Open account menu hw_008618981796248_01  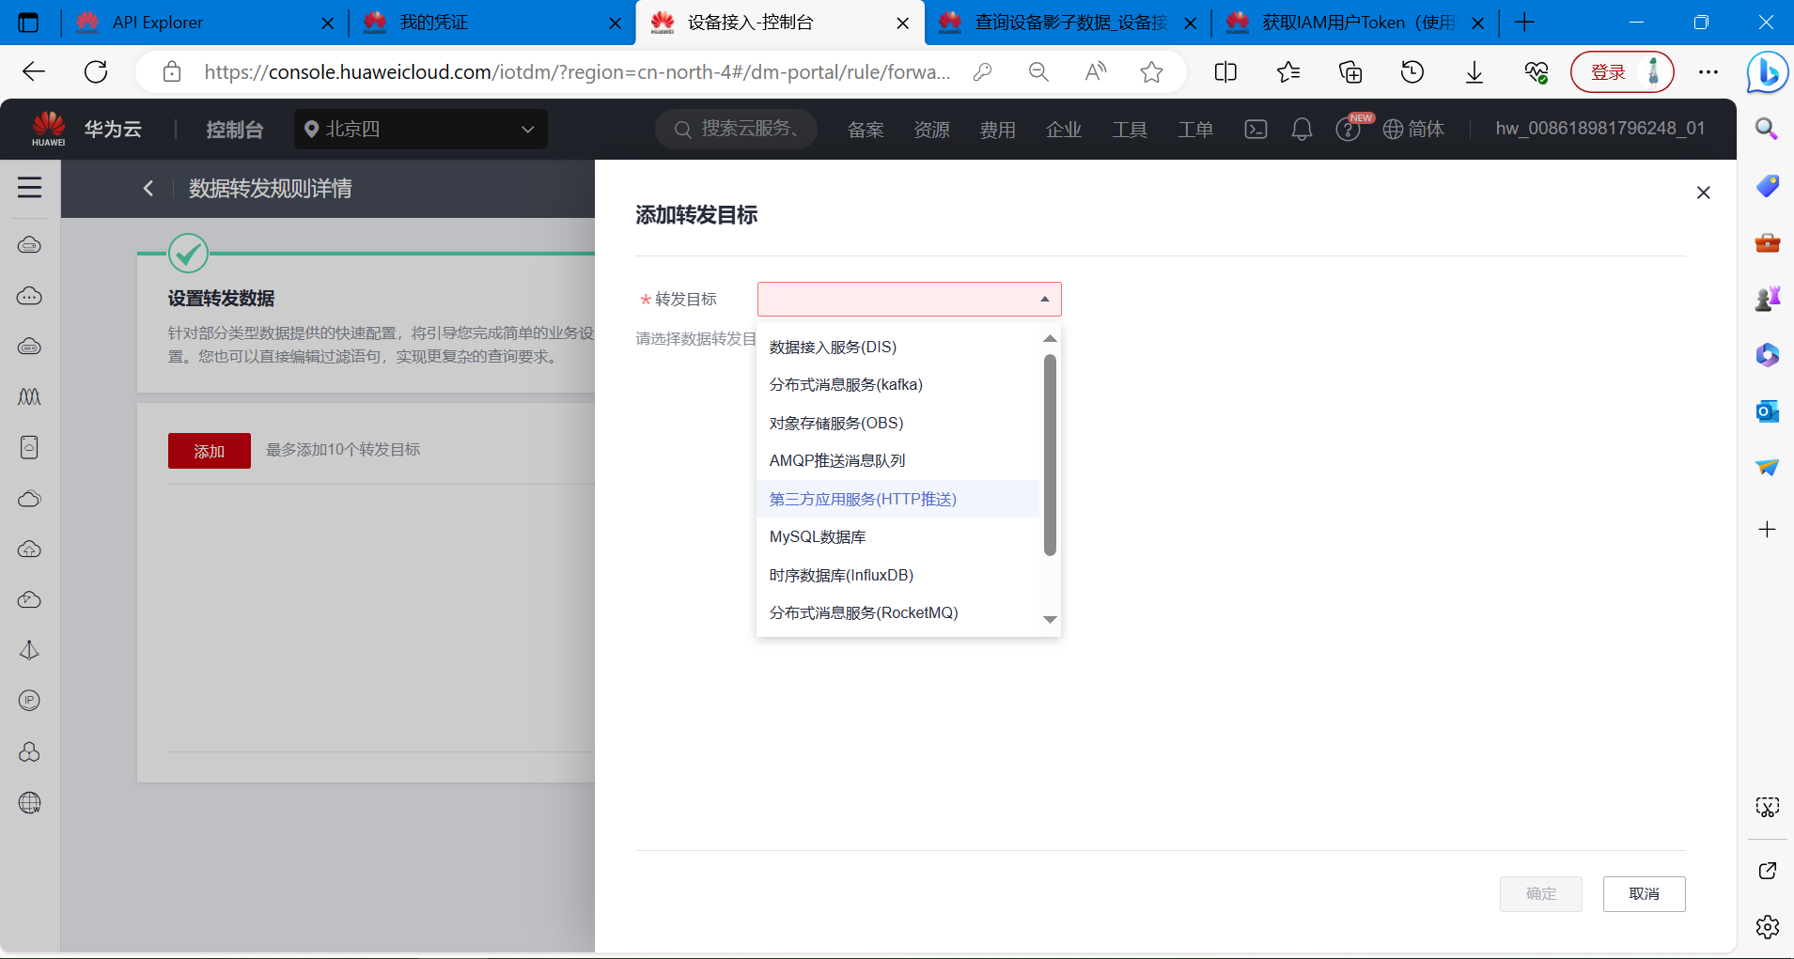pos(1600,128)
